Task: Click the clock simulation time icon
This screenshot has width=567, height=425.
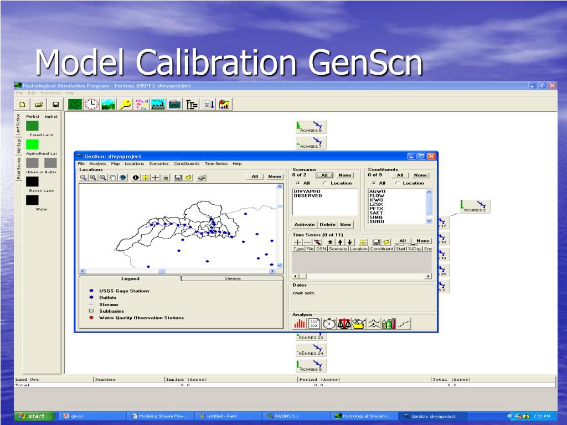Action: [91, 105]
